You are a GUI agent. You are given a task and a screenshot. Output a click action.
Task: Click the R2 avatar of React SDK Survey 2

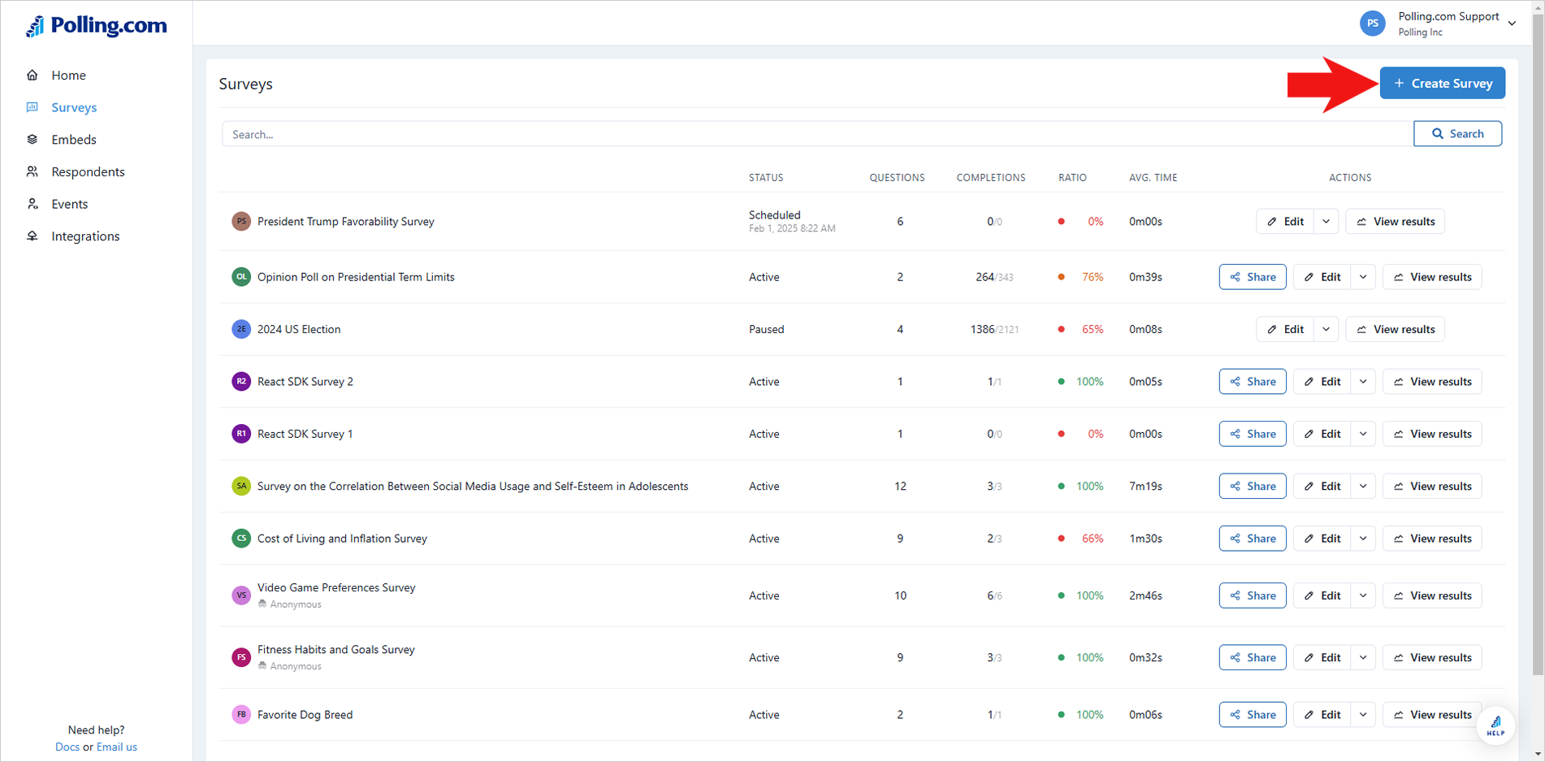pos(241,381)
